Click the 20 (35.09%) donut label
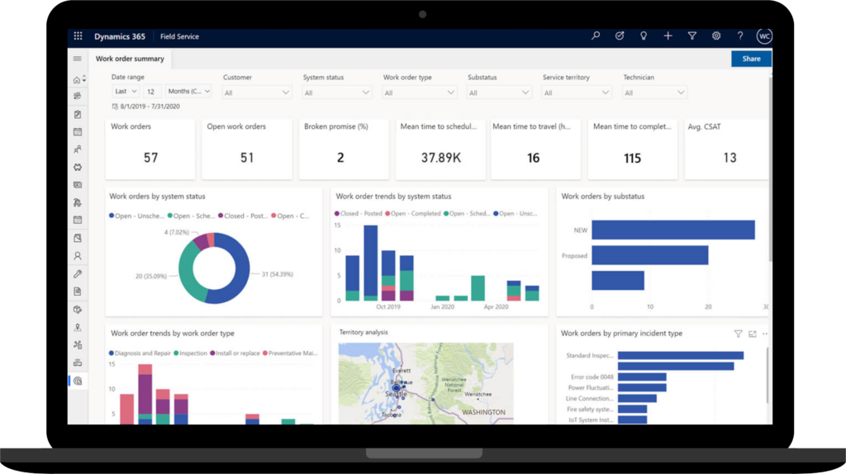Screen dimensions: 846x474 (151, 276)
